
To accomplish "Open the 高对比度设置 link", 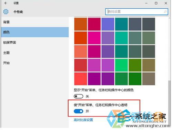I will coord(83,120).
